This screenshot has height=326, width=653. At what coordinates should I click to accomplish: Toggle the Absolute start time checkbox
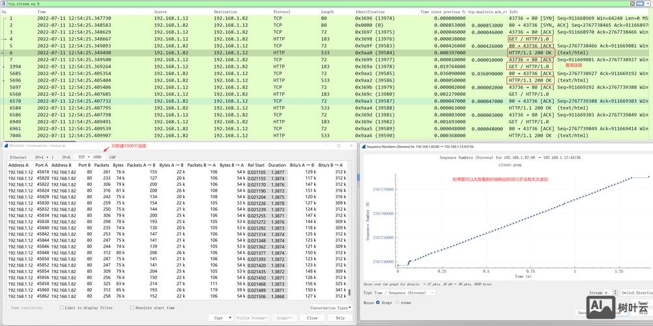(132, 308)
